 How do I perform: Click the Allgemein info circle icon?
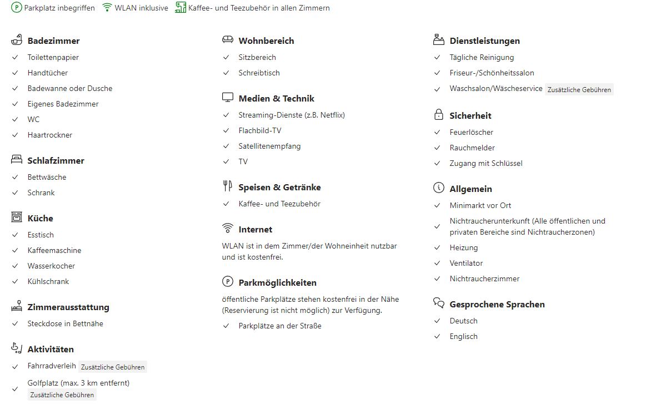point(439,188)
